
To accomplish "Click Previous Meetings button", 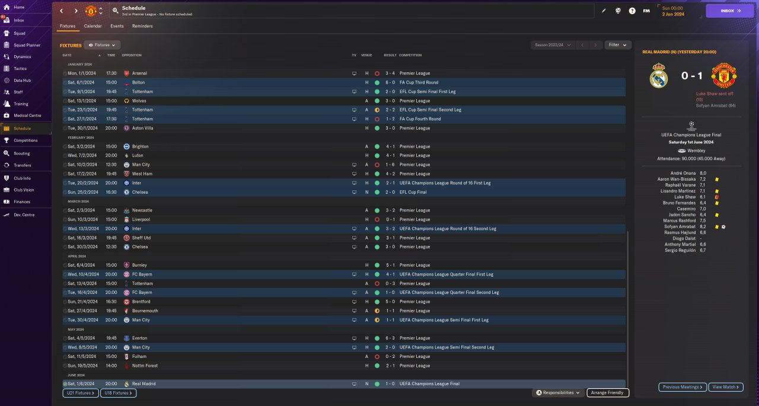I will [x=683, y=387].
